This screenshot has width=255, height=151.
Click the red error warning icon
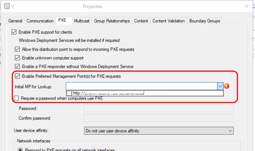click(x=227, y=86)
